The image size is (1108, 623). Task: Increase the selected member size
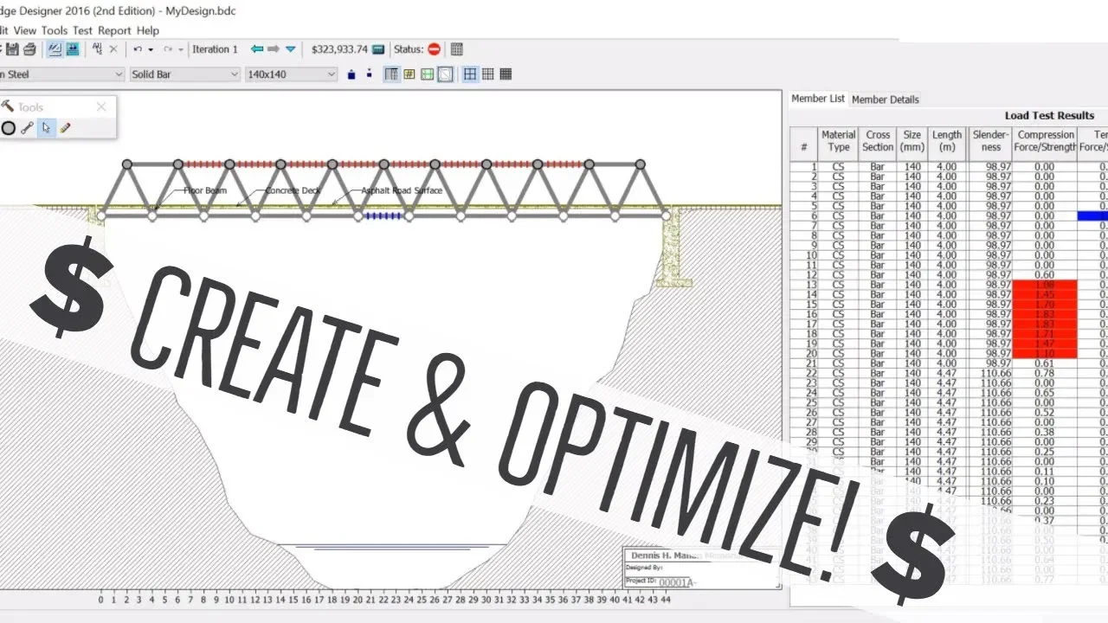click(351, 74)
